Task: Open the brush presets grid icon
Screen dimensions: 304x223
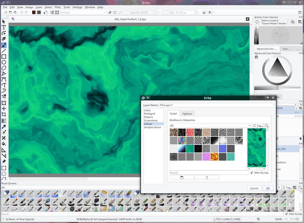Action: coord(57,13)
